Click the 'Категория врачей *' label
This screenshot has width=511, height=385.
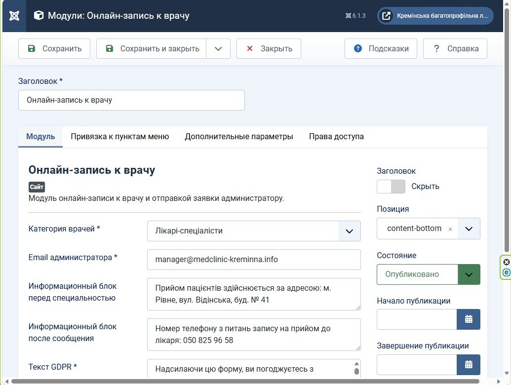tap(64, 229)
